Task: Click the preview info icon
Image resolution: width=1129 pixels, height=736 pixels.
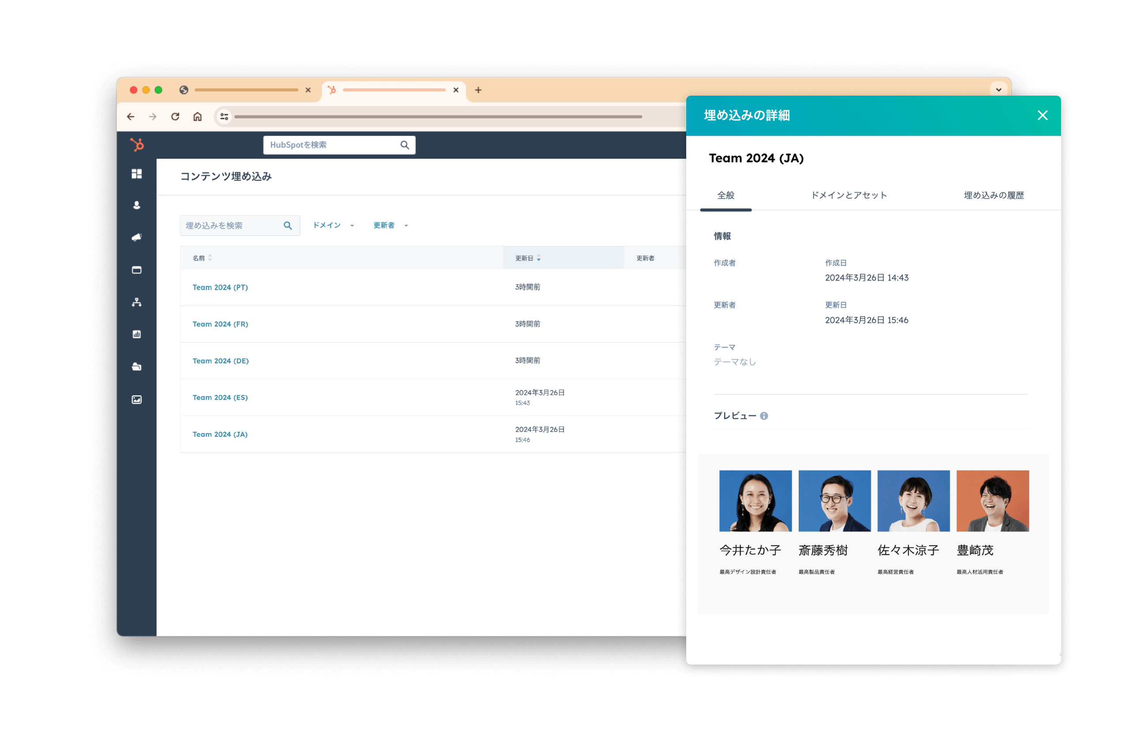Action: pyautogui.click(x=764, y=416)
